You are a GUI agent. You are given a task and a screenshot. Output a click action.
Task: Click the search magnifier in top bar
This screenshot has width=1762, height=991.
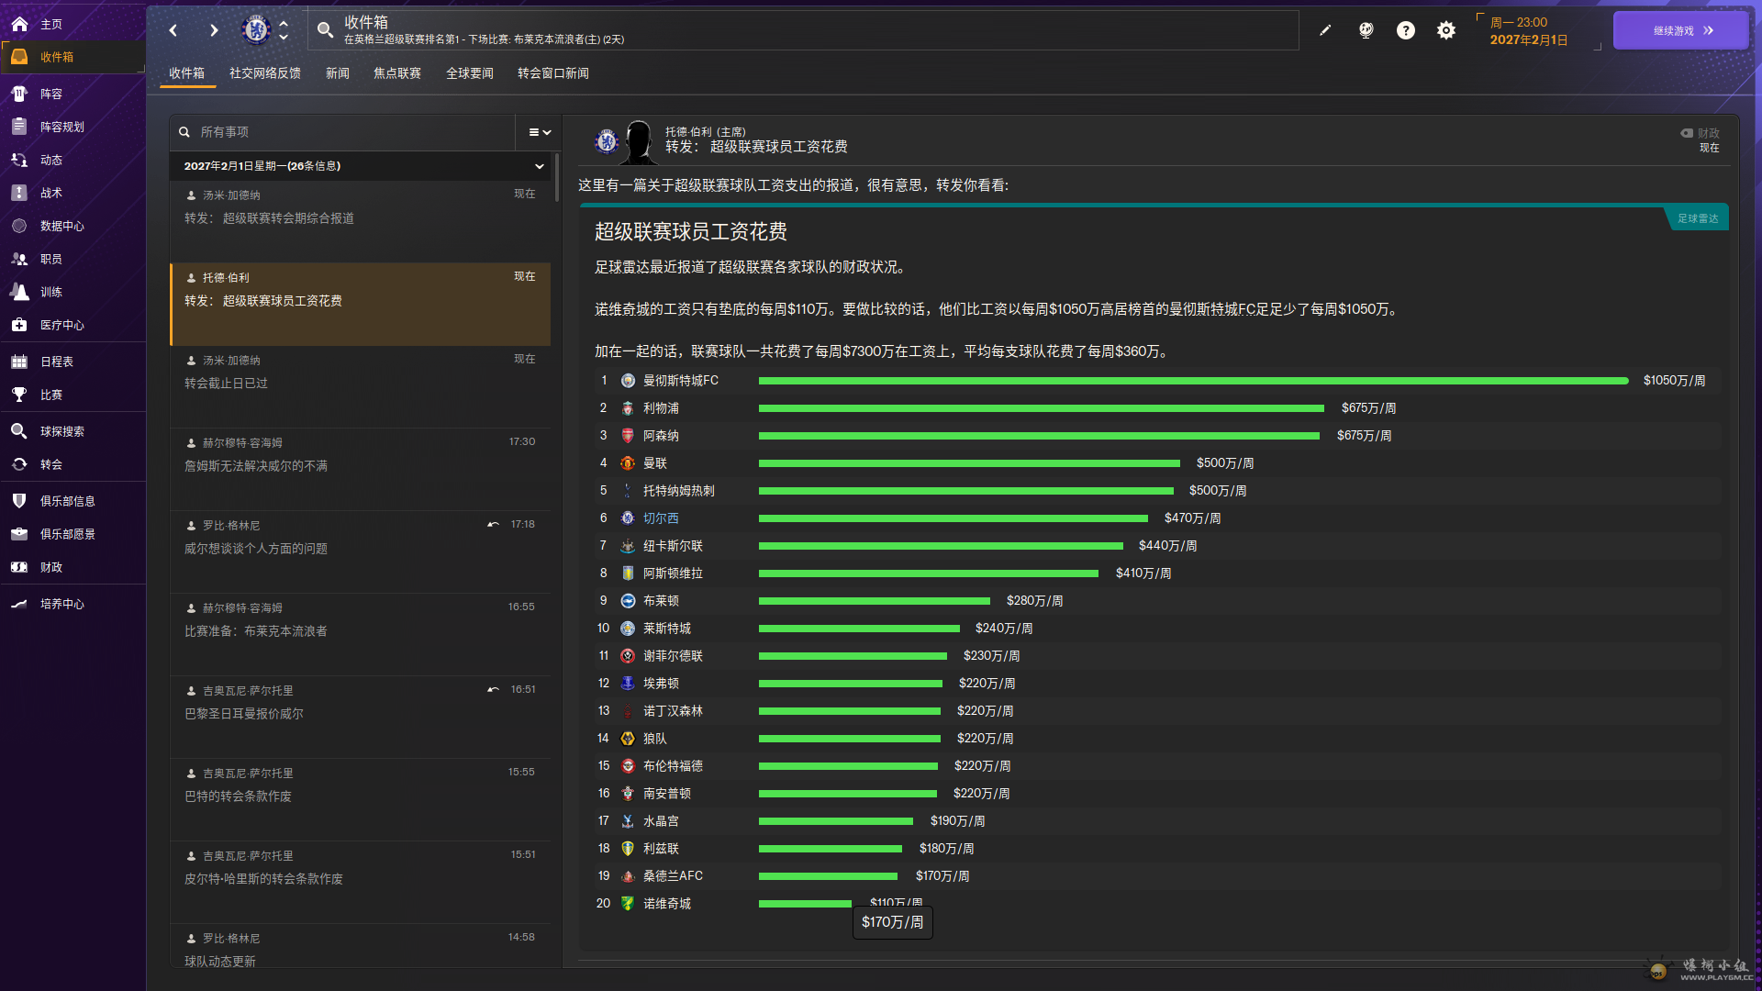[x=325, y=30]
